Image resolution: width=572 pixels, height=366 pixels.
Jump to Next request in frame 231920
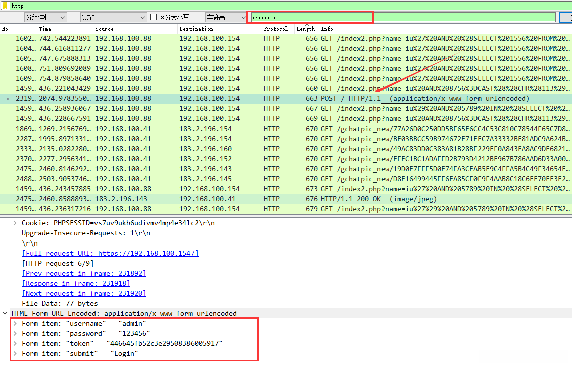click(84, 294)
